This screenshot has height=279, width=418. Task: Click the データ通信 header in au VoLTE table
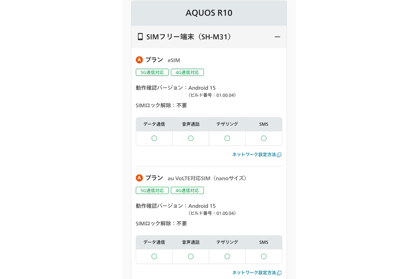(x=154, y=242)
